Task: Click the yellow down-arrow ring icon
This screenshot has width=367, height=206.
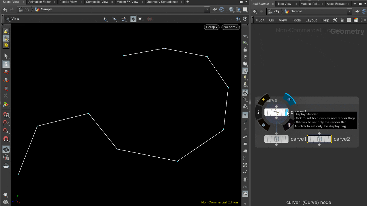Action: click(x=263, y=100)
